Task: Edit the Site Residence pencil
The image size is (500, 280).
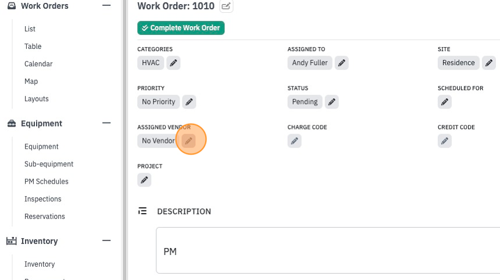Action: tap(489, 63)
